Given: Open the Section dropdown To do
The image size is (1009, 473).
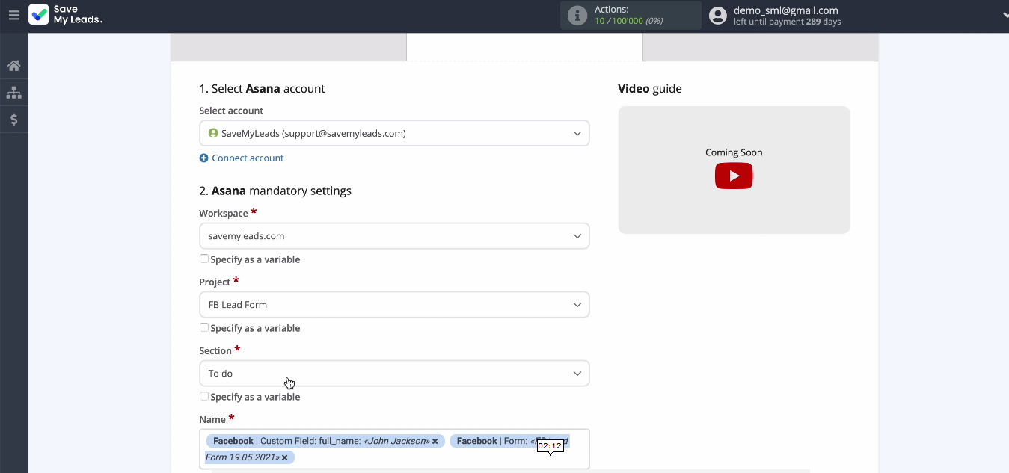Looking at the screenshot, I should click(x=394, y=374).
